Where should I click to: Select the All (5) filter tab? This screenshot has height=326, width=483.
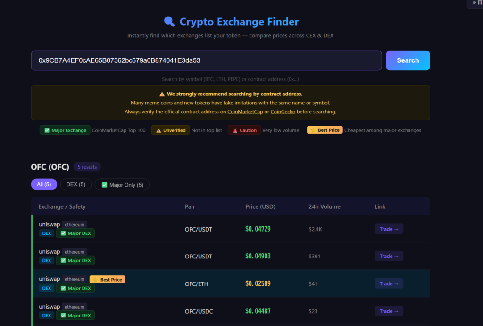[44, 184]
